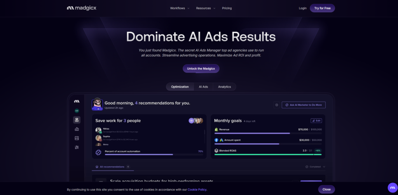Click the Shopify icon next to Revenue
Screen dimensions: 398x195
216,129
